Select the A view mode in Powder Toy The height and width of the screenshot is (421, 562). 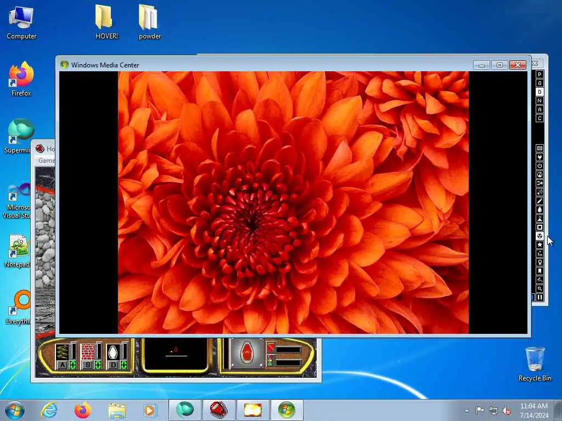(539, 110)
